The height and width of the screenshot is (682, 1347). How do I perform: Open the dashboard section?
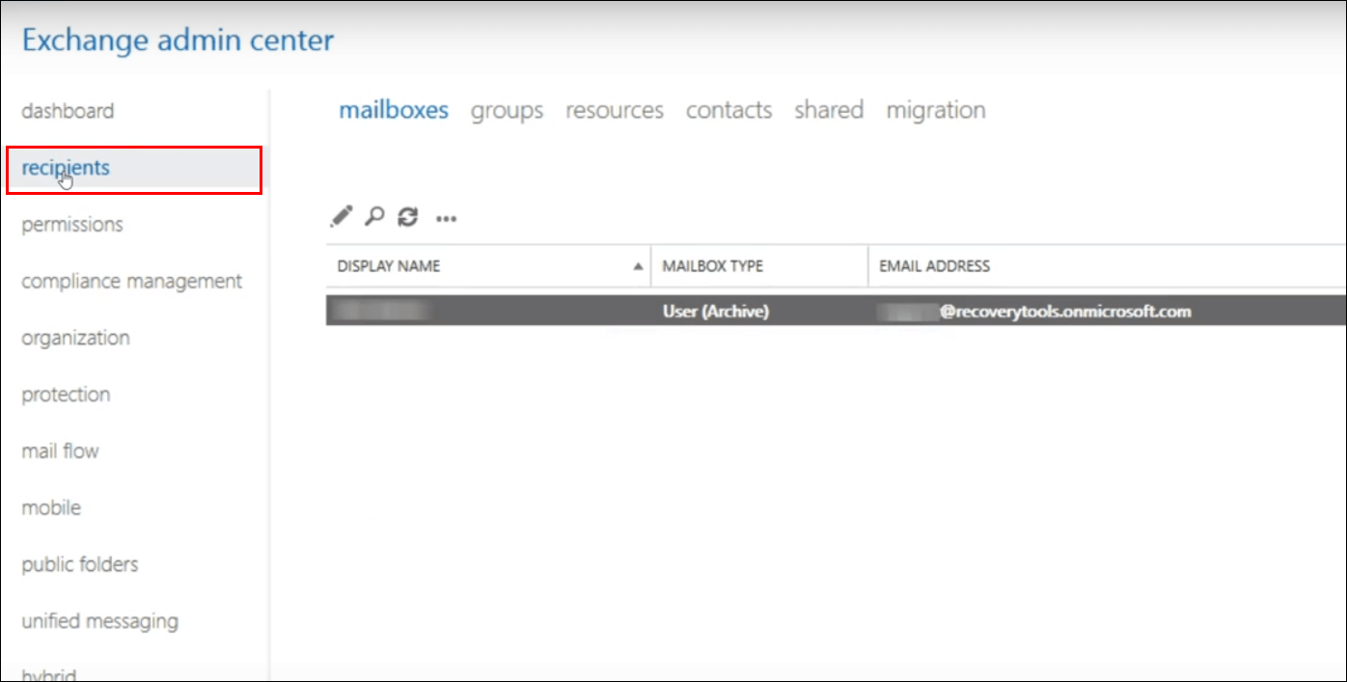[67, 110]
